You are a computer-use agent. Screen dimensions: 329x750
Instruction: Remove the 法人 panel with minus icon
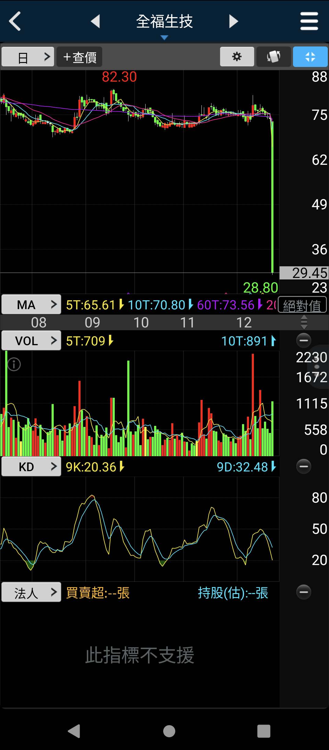point(304,592)
